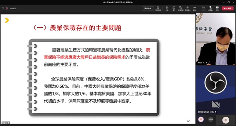Viewport: 236px width, 126px height.
Task: Select the masked presenter video tile
Action: click(216, 39)
